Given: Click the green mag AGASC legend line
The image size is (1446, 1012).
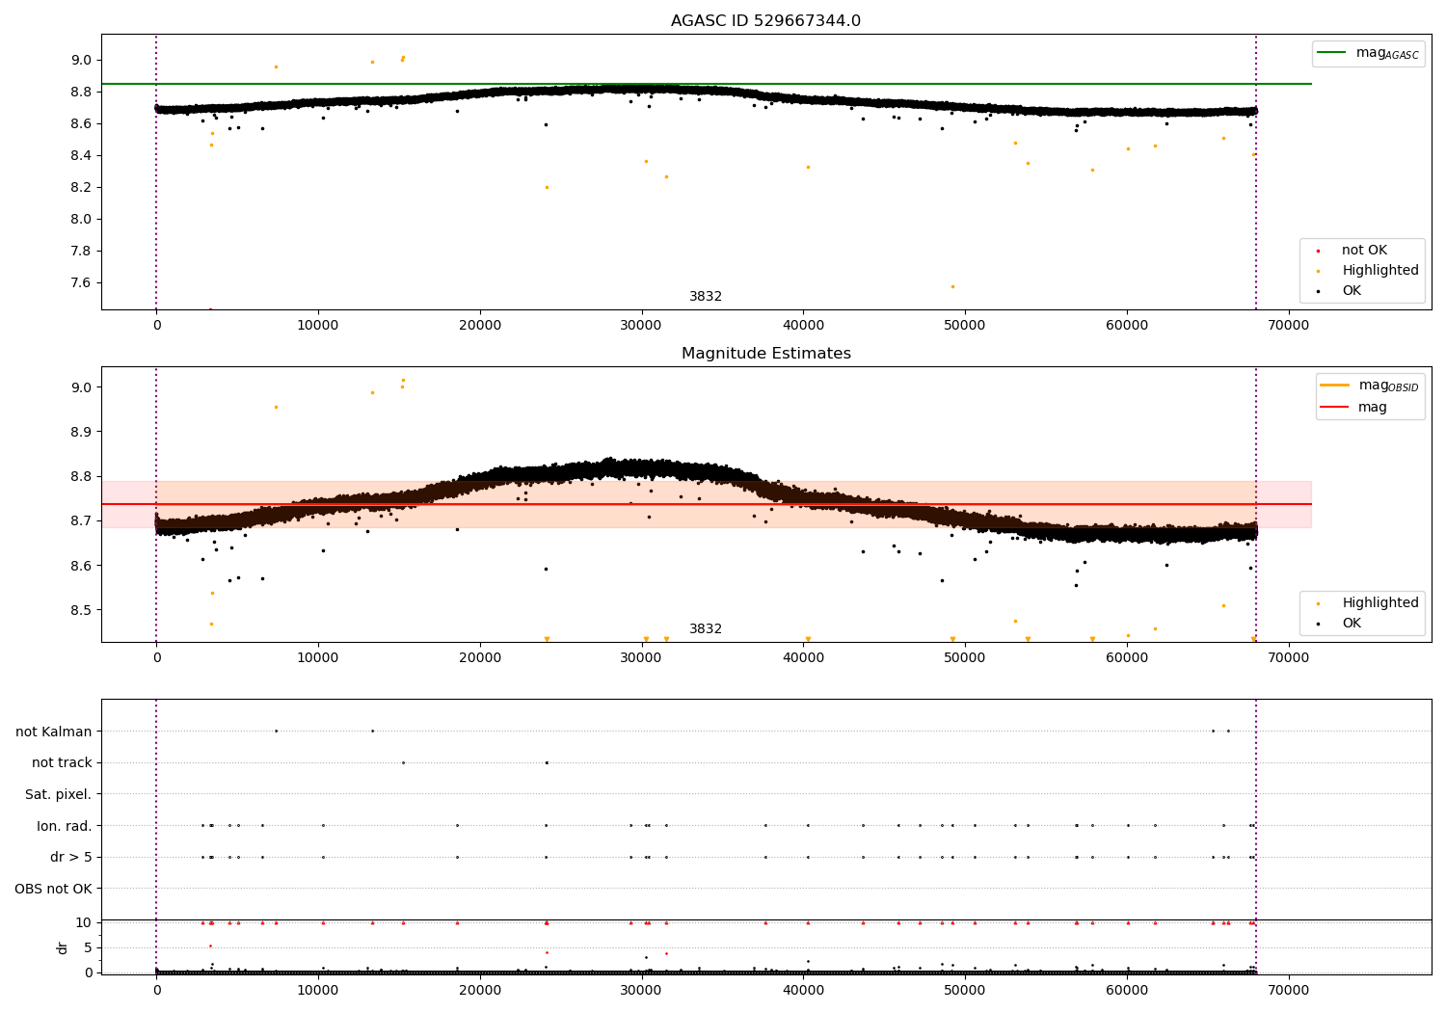Looking at the screenshot, I should point(1331,52).
